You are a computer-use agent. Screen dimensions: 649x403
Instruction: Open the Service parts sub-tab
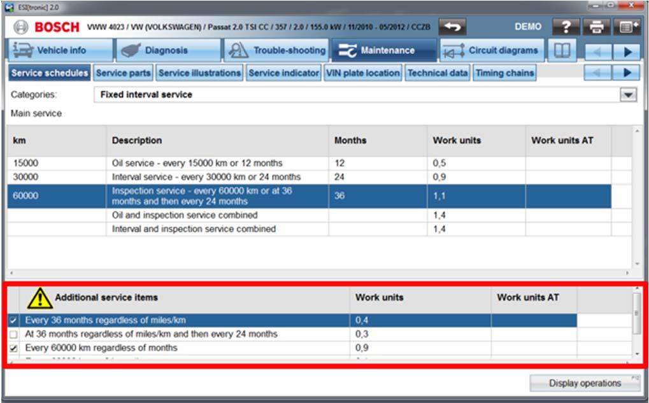[124, 73]
